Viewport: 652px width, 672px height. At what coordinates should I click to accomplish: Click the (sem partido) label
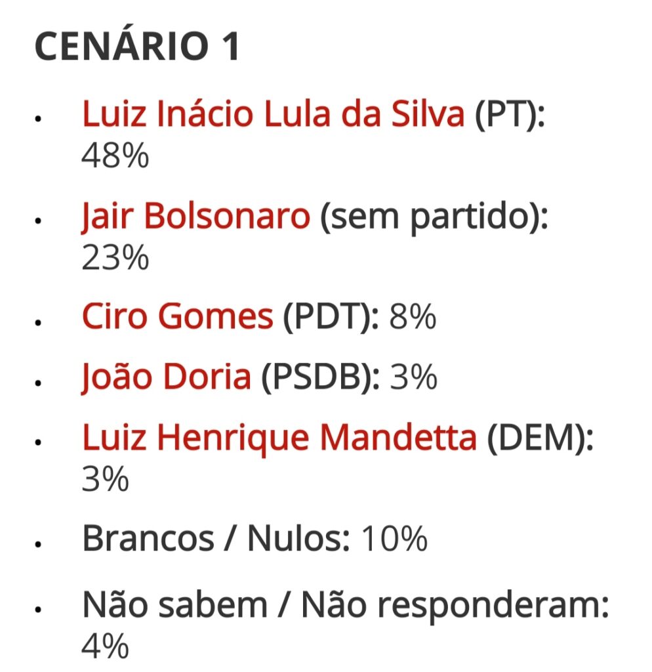(x=433, y=217)
